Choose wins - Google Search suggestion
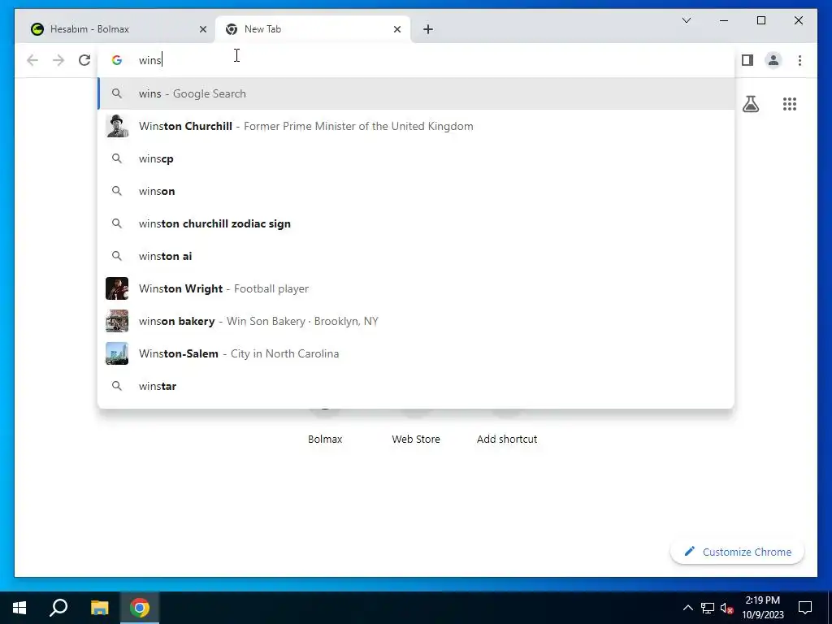This screenshot has width=832, height=624. (x=416, y=94)
